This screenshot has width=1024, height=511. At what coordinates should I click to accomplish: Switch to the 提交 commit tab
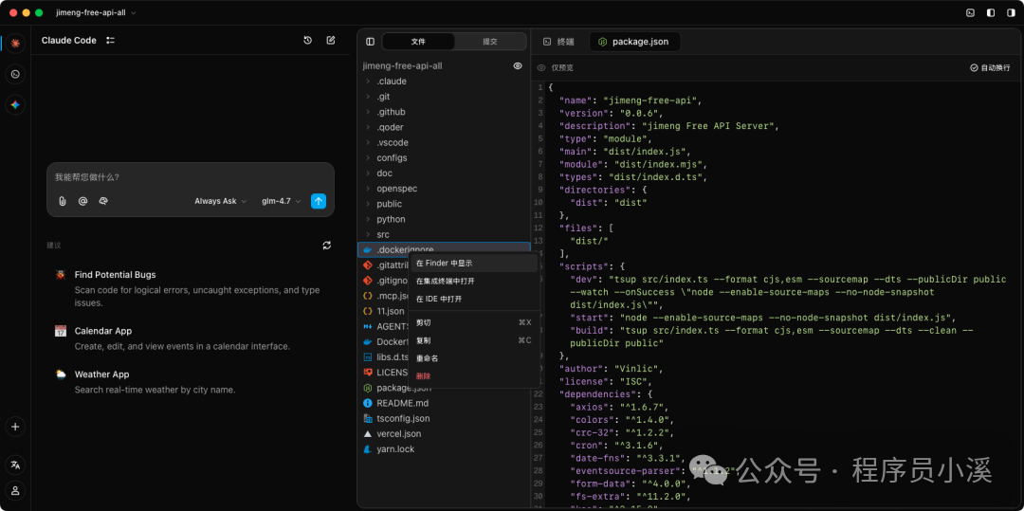[x=490, y=41]
